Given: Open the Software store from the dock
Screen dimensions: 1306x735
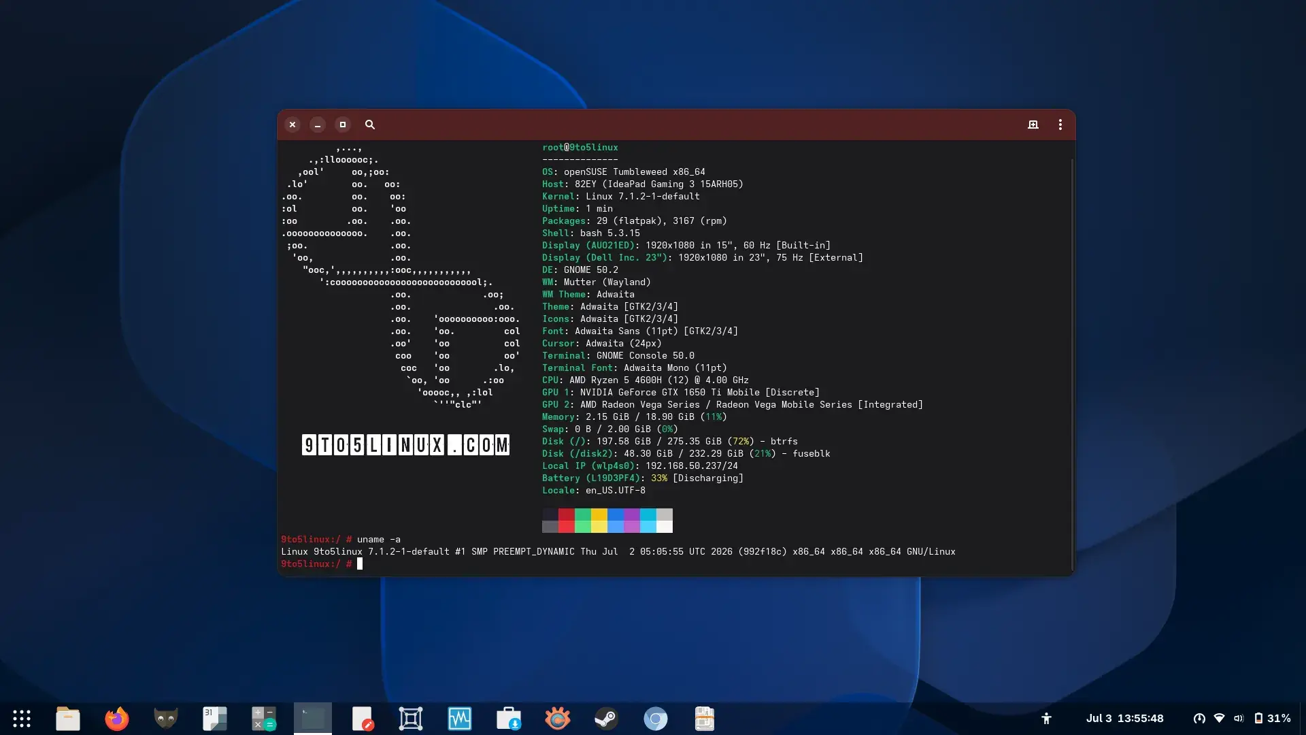Looking at the screenshot, I should pos(509,719).
